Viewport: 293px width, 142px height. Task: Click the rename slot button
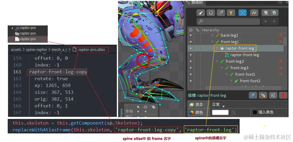click(x=273, y=96)
